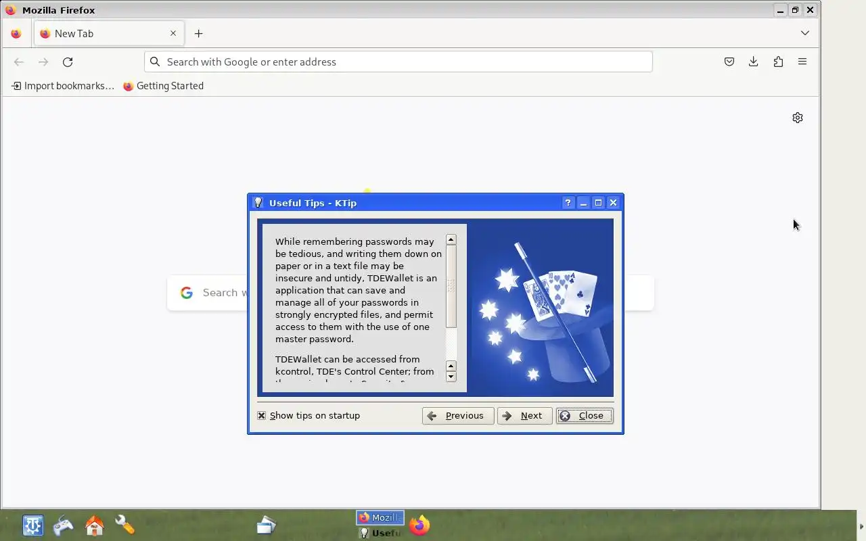This screenshot has width=866, height=541.
Task: Click the Firefox icon in system tray
Action: (419, 525)
